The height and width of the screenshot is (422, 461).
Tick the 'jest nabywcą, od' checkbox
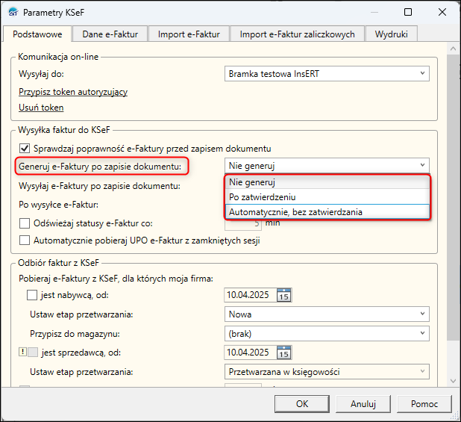click(32, 296)
